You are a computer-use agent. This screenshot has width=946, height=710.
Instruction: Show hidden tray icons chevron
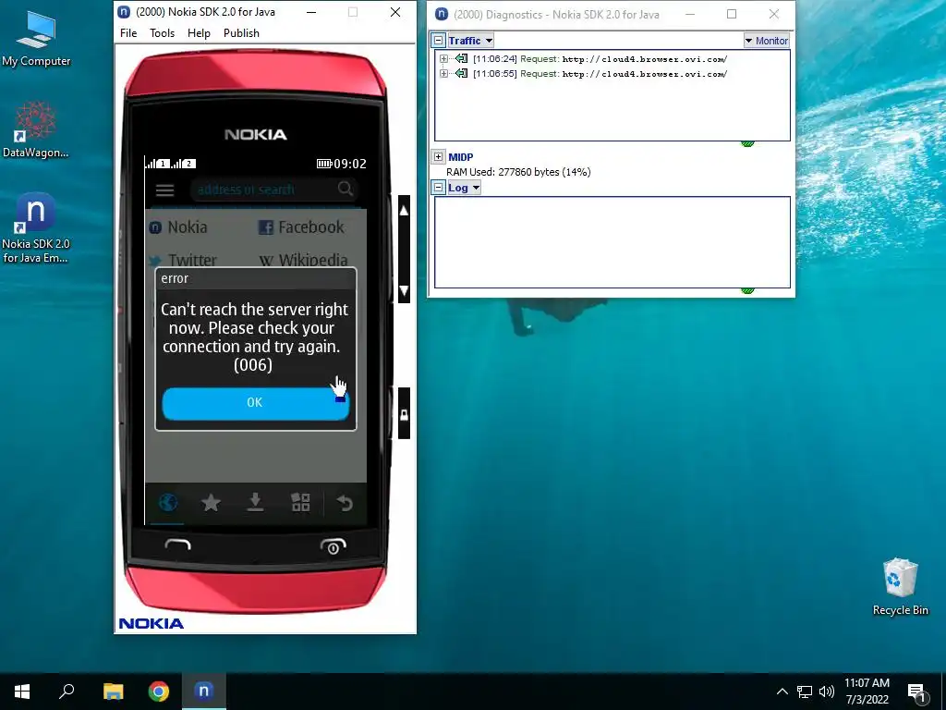pyautogui.click(x=782, y=692)
